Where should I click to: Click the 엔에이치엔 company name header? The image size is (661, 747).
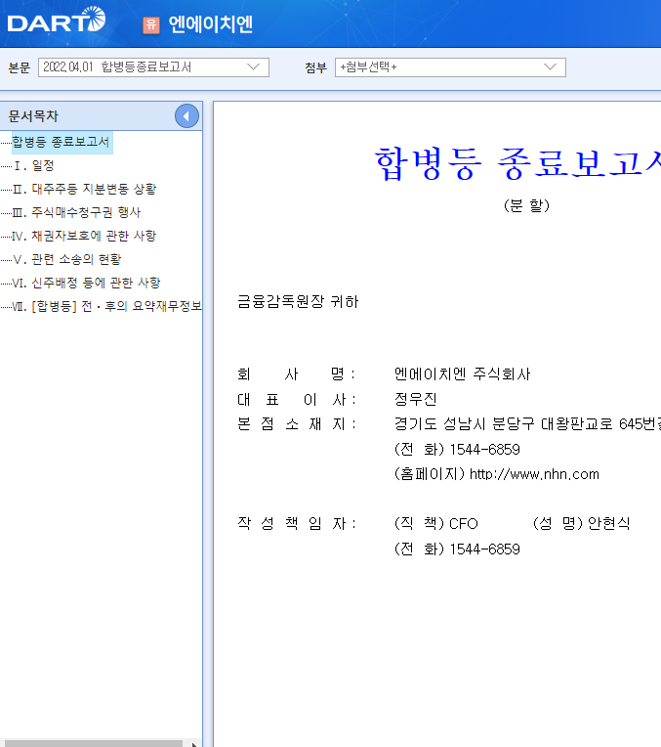[210, 24]
